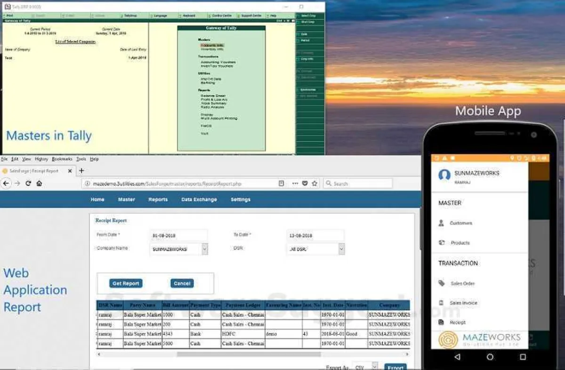This screenshot has width=565, height=370.
Task: Tap the Products icon in mobile drawer
Action: point(442,243)
